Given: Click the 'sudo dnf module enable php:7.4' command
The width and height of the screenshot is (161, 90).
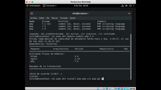Looking at the screenshot, I should [75, 36].
